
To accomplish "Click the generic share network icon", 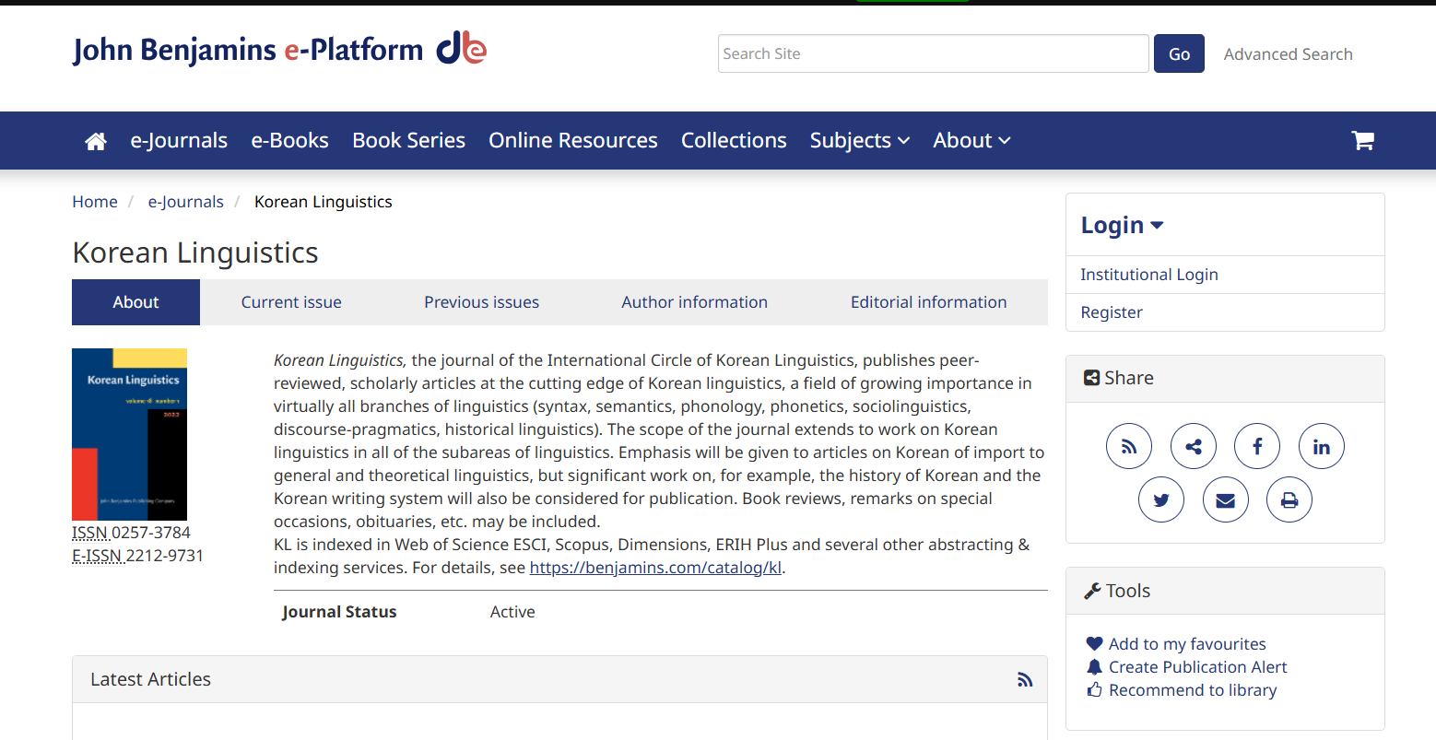I will point(1194,447).
